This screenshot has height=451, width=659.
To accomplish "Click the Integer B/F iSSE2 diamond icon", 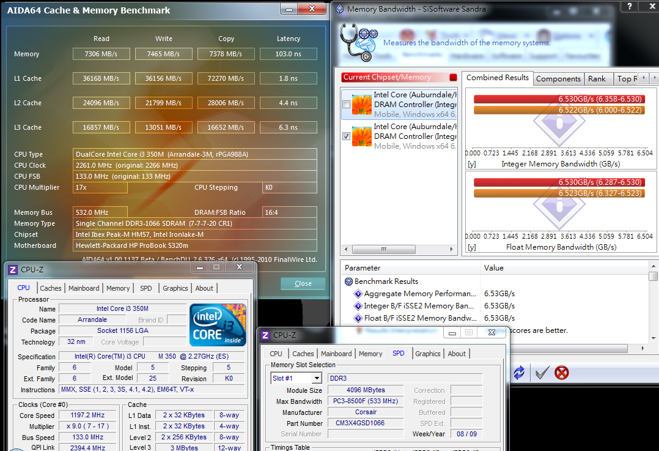I will (358, 306).
